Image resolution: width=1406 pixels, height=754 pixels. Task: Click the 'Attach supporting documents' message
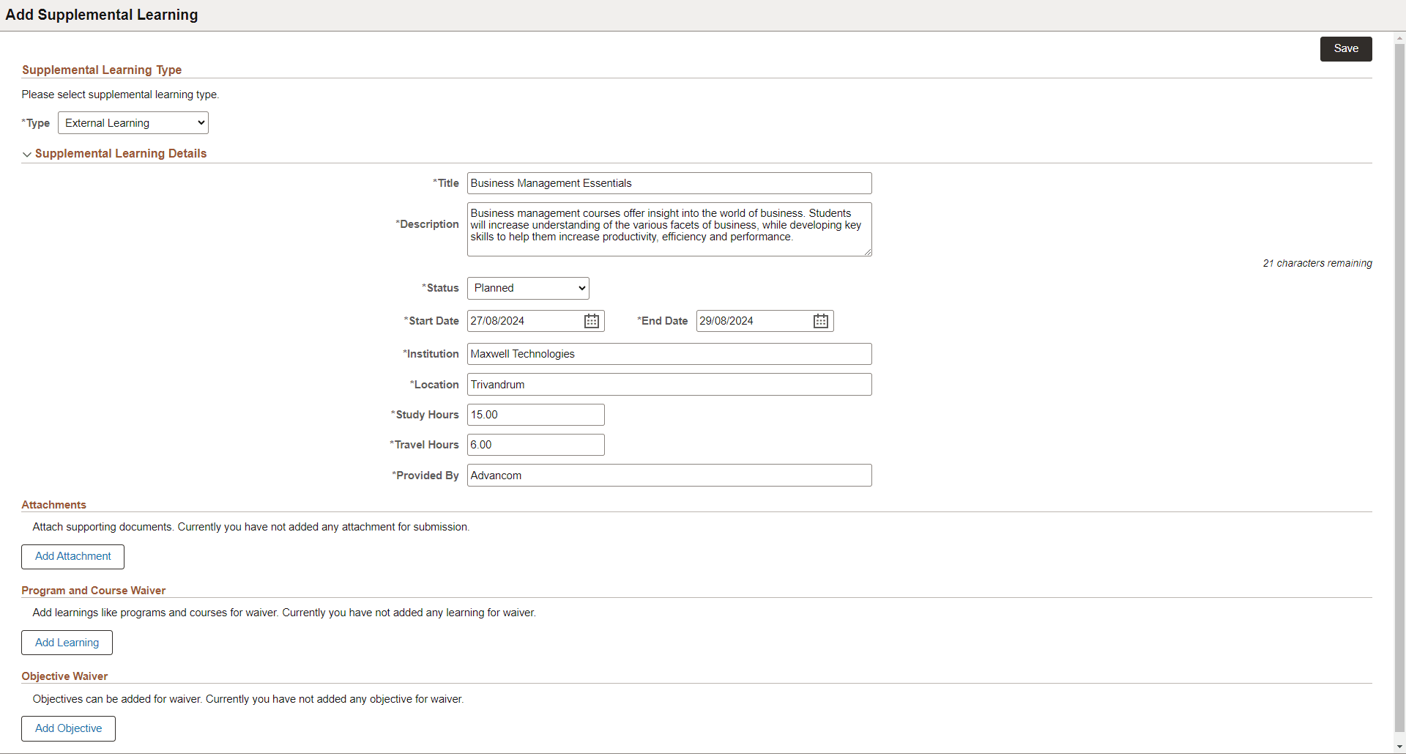251,527
